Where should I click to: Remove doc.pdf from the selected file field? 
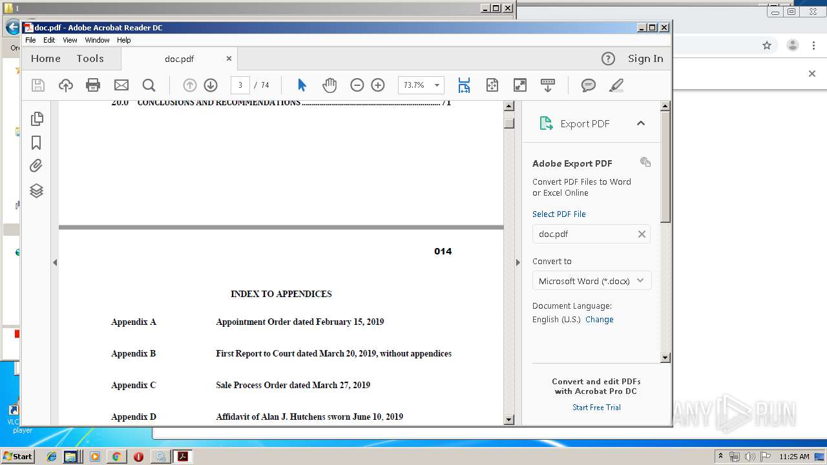[642, 234]
